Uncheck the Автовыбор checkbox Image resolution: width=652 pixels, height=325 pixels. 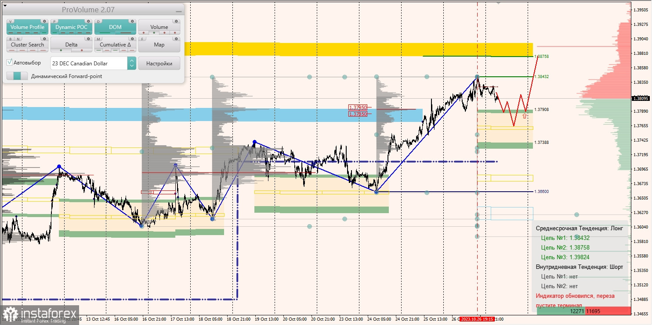tap(10, 63)
